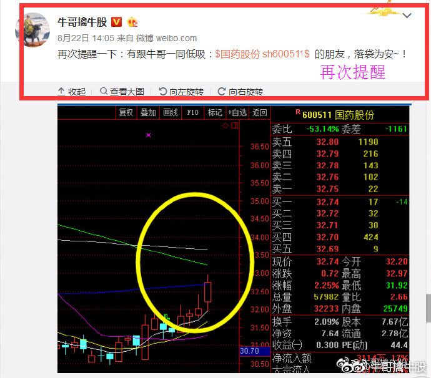This screenshot has width=431, height=378.
Task: Select the 复权 chart toolbar tab
Action: click(126, 112)
